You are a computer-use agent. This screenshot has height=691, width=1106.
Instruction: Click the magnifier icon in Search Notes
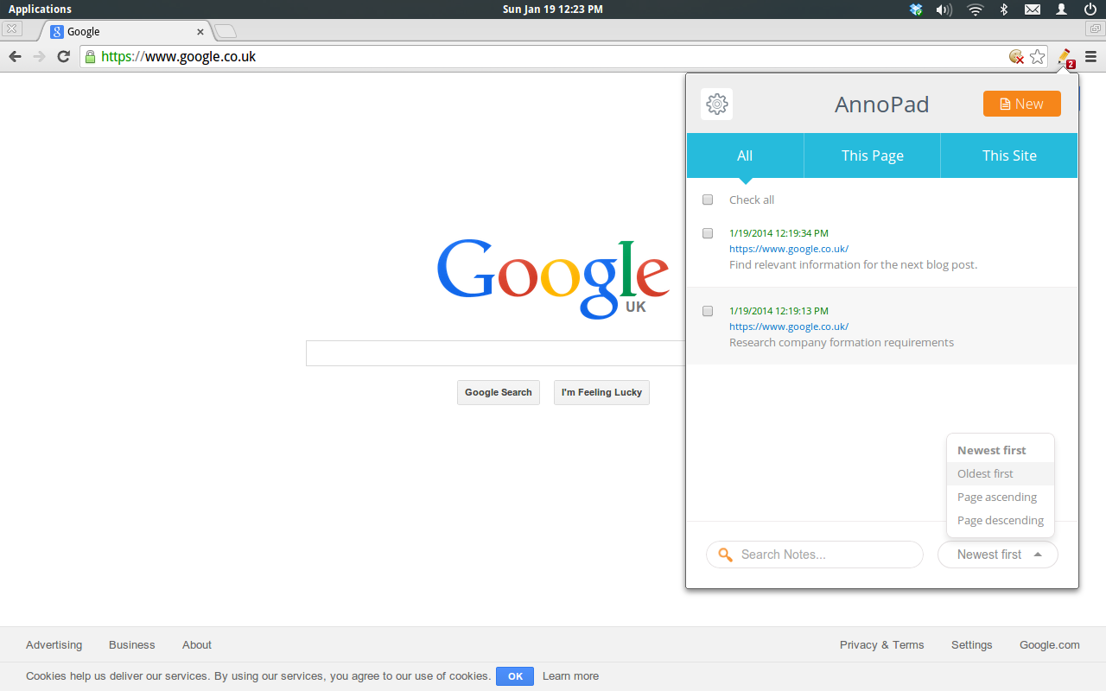click(726, 555)
